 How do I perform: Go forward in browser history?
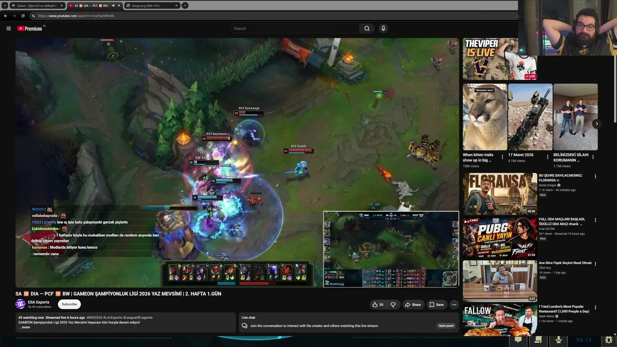pos(14,16)
